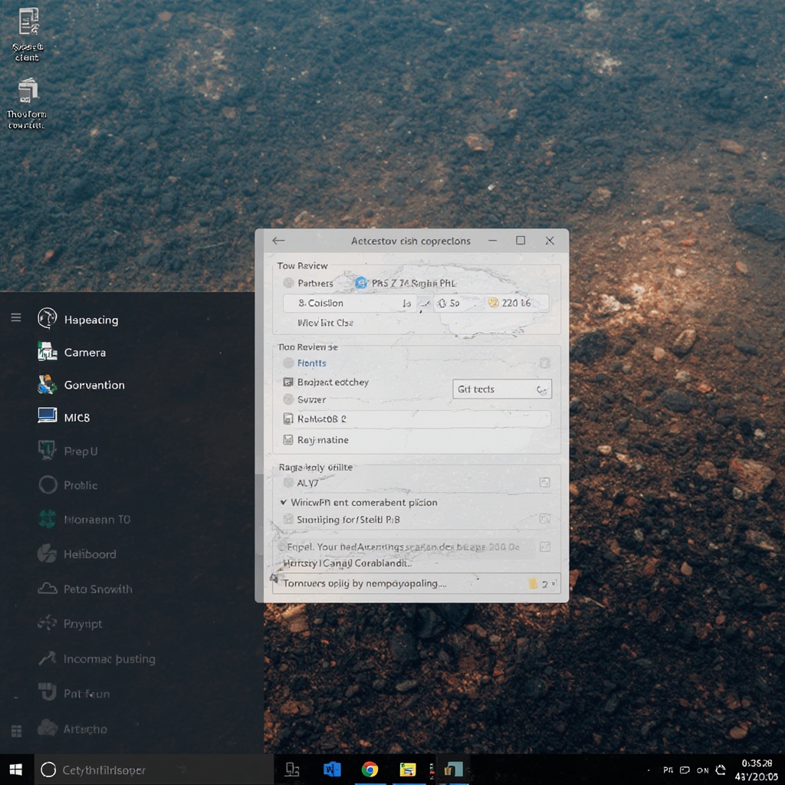Enable the toggle at the right of ALV7
Screen dimensions: 785x785
[545, 482]
